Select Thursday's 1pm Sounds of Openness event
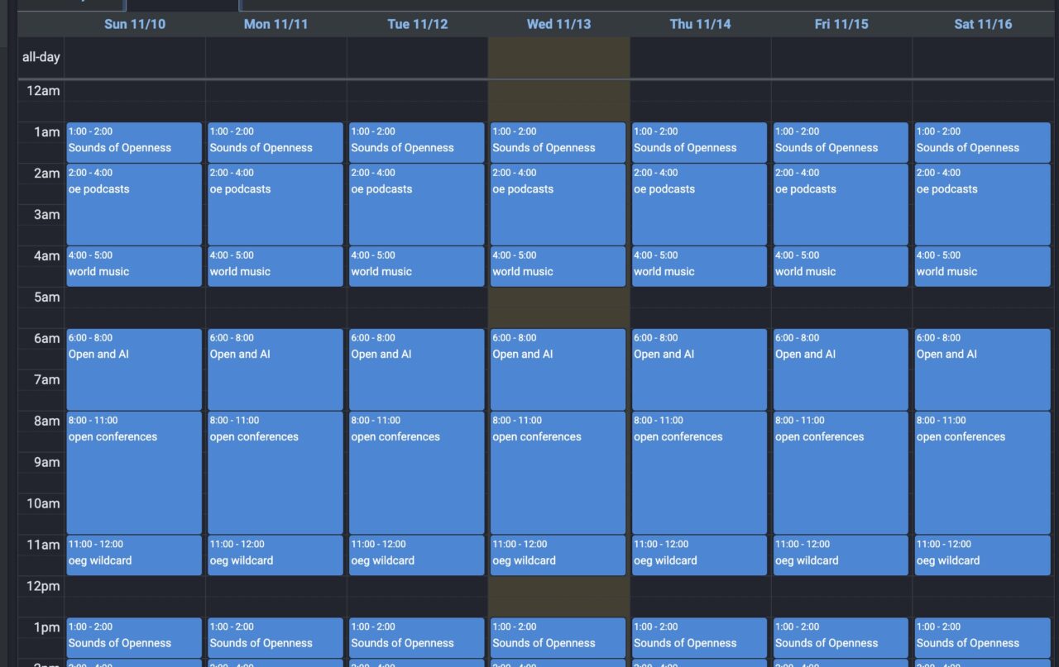 (x=700, y=638)
